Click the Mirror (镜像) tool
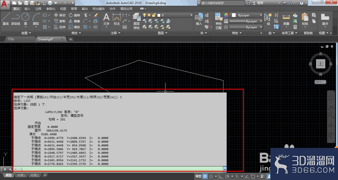This screenshot has height=180, width=338. pyautogui.click(x=74, y=21)
